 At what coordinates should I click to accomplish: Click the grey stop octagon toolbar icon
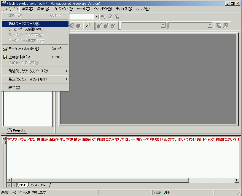78,25
